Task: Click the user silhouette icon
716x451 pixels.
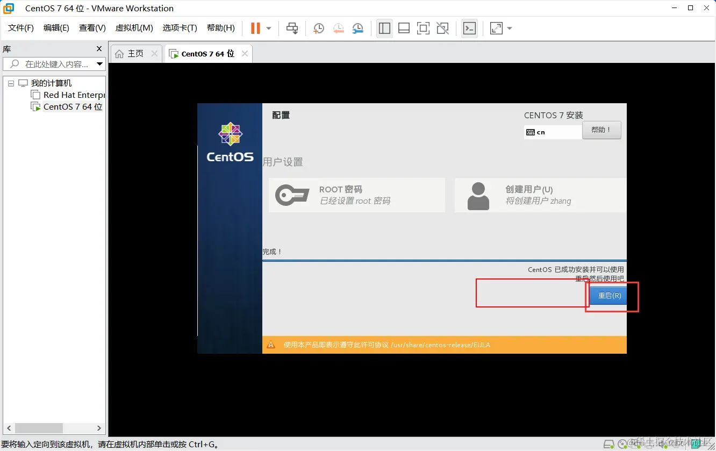Action: [x=478, y=196]
